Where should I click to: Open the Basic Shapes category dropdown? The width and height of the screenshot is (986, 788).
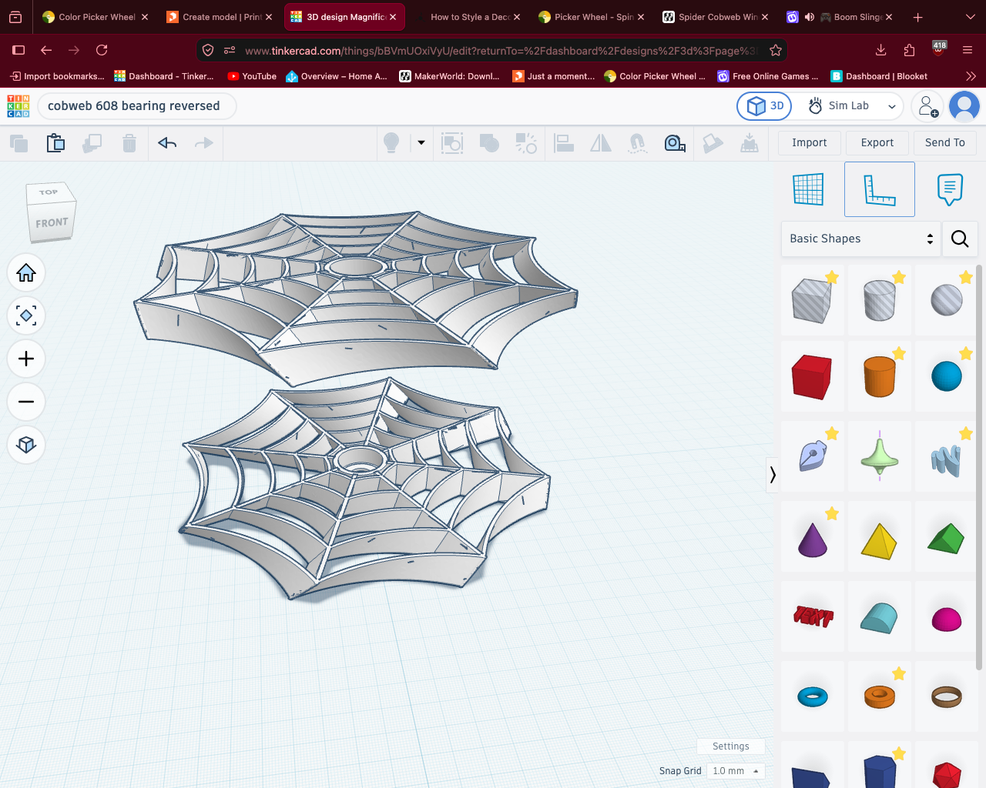(861, 239)
